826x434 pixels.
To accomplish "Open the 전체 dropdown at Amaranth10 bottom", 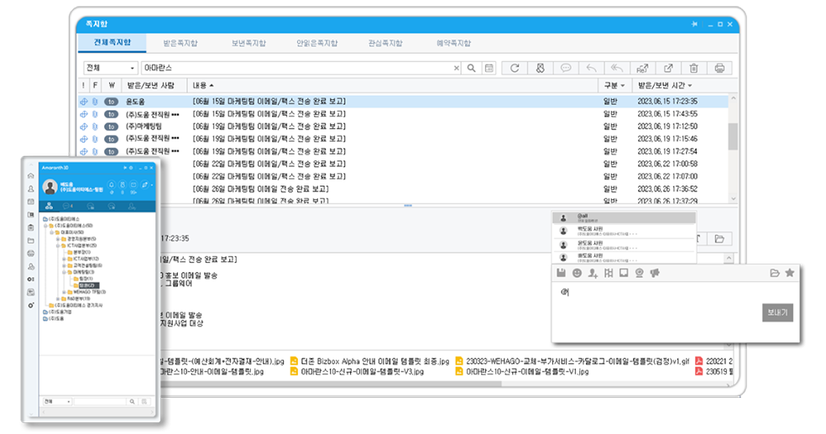I will tap(57, 401).
